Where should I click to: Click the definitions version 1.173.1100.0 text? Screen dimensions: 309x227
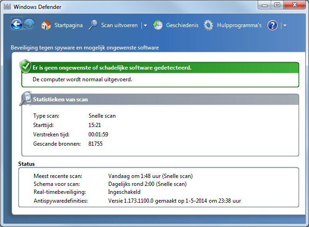pos(175,201)
